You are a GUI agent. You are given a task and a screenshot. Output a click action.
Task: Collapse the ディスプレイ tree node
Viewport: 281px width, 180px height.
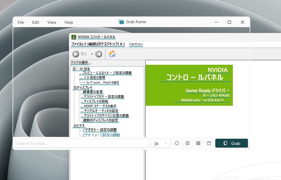coord(75,88)
